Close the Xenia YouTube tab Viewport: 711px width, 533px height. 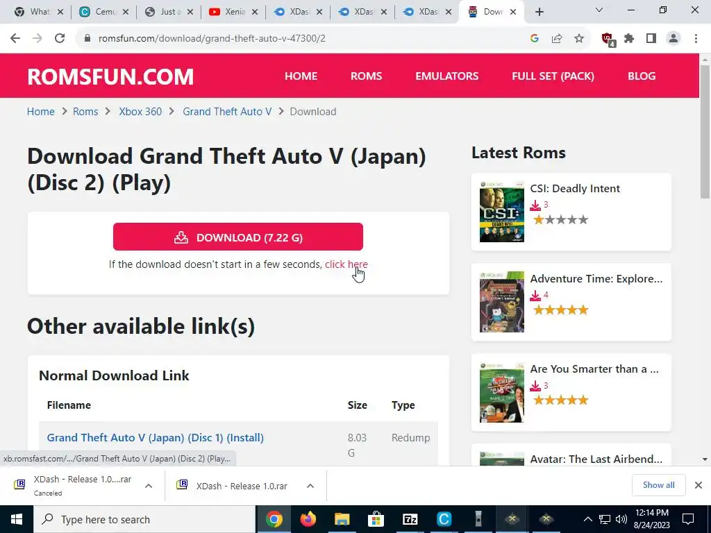point(254,12)
